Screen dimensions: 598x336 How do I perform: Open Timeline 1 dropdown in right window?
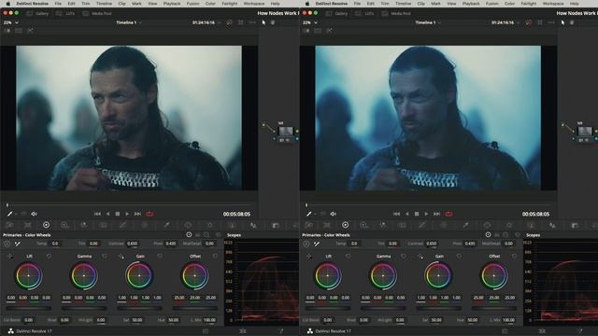tap(428, 22)
